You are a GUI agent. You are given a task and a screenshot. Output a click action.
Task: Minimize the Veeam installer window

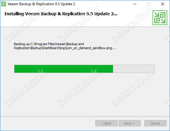tap(135, 4)
